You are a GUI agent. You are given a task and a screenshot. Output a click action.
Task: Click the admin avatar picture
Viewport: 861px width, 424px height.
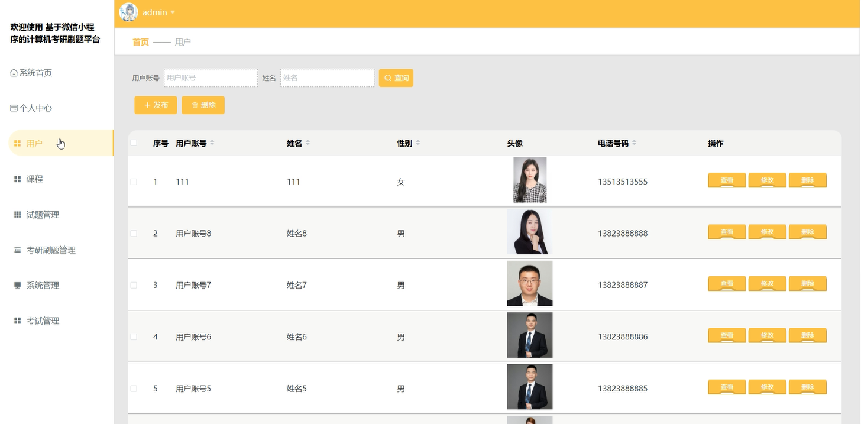(x=129, y=12)
